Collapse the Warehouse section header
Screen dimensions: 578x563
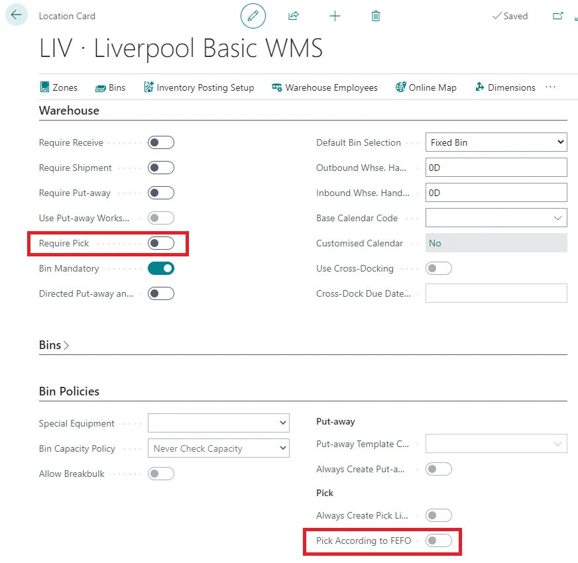pos(69,111)
